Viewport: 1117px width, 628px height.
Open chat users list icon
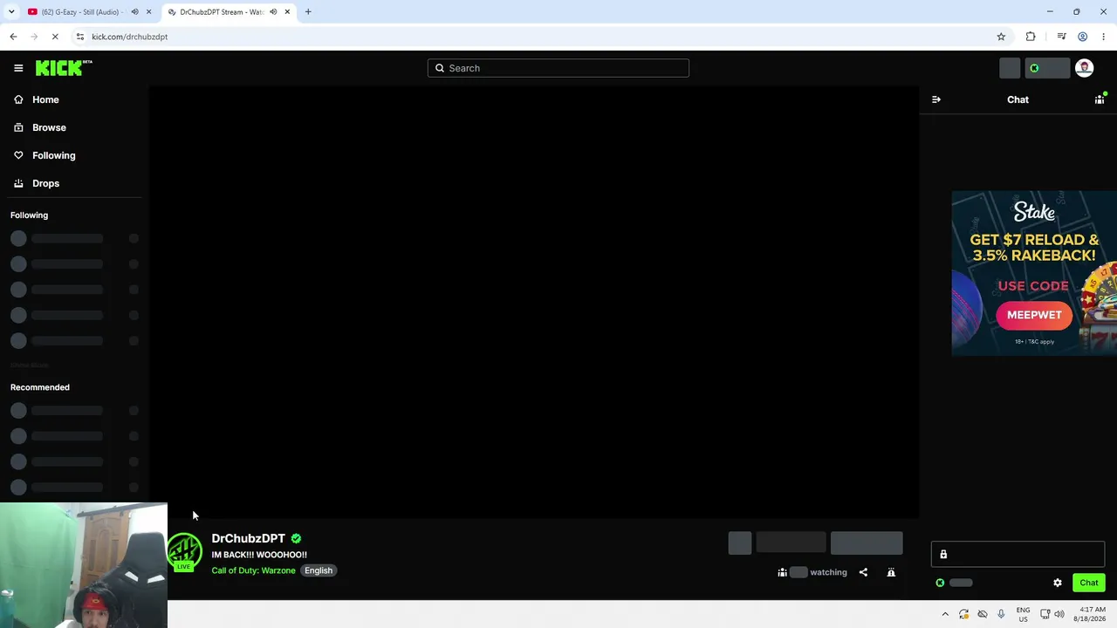[x=1100, y=99]
